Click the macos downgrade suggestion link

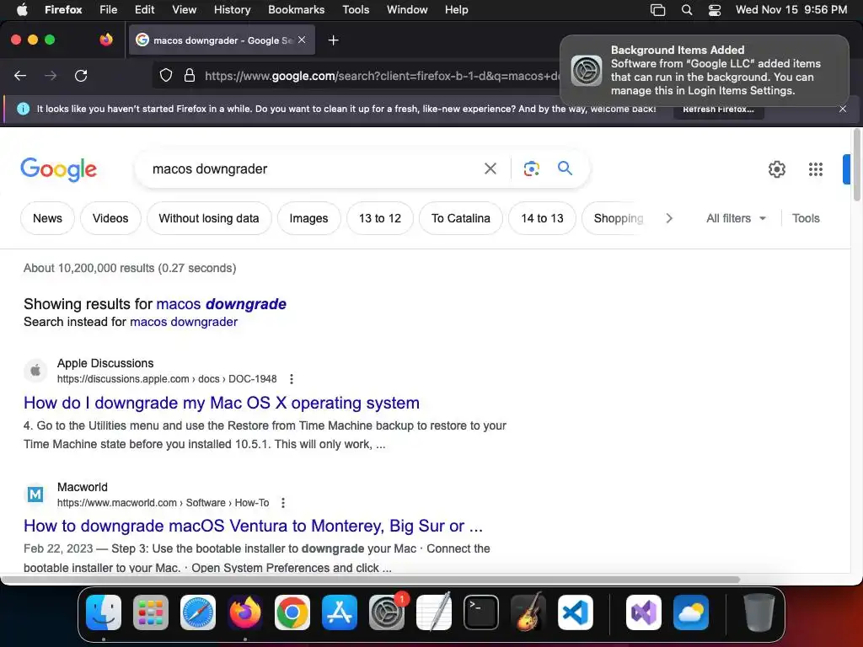pos(222,303)
